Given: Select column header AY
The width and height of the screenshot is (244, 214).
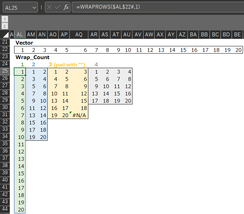Looking at the screenshot, I should tap(171, 35).
